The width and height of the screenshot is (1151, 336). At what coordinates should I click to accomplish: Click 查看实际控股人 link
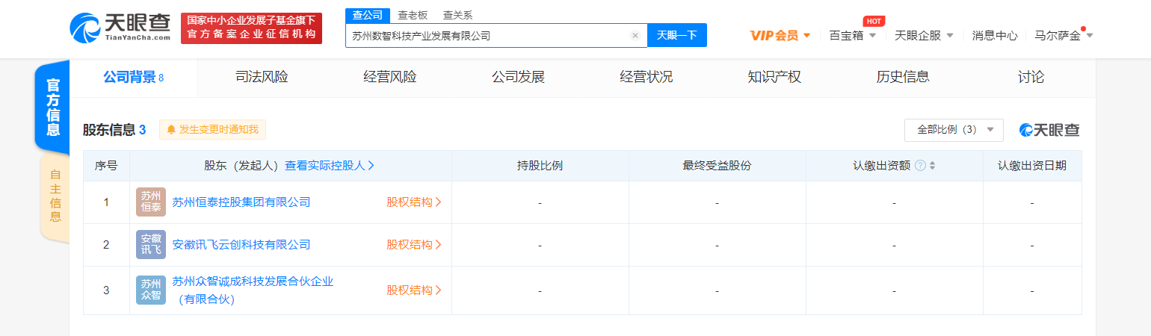coord(330,166)
